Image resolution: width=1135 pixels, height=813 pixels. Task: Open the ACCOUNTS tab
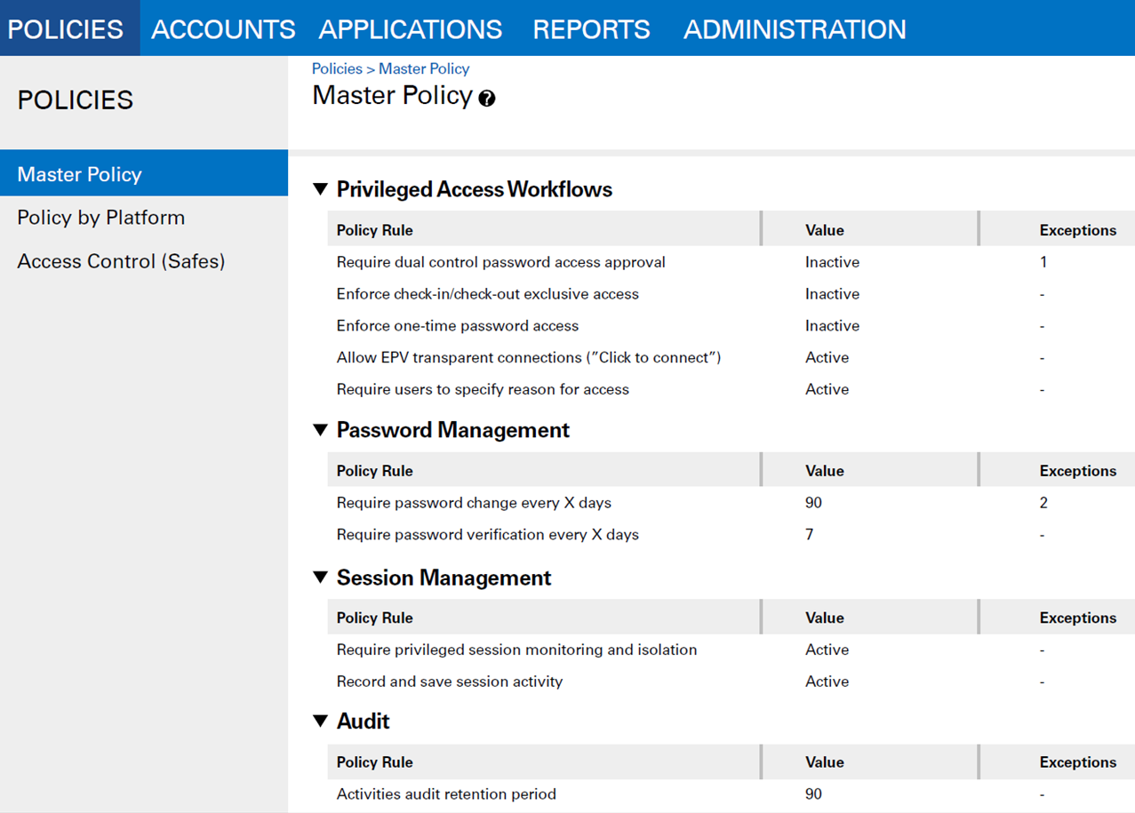(223, 28)
